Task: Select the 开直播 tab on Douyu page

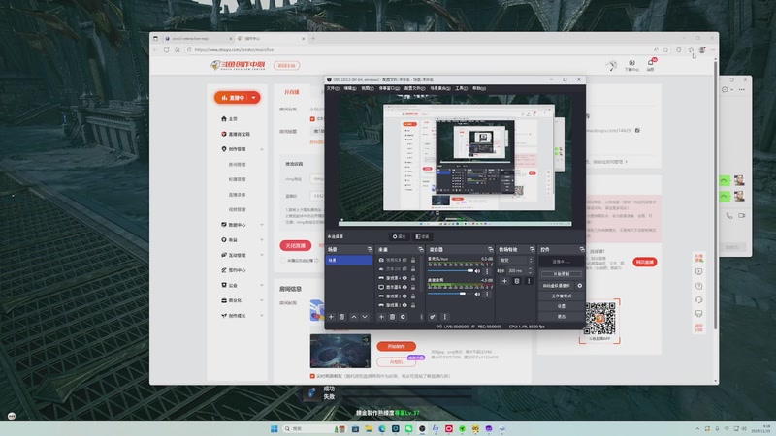Action: tap(292, 92)
